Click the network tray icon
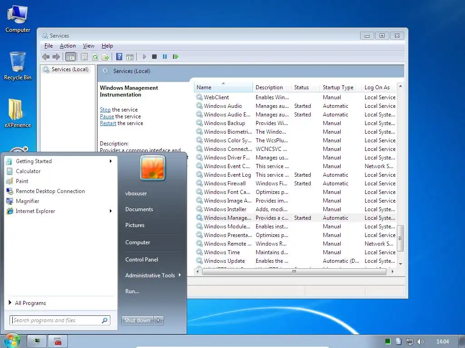The image size is (465, 348). [409, 342]
